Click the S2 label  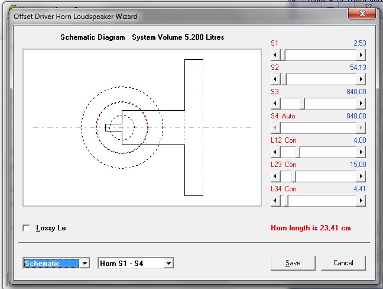[x=275, y=68]
